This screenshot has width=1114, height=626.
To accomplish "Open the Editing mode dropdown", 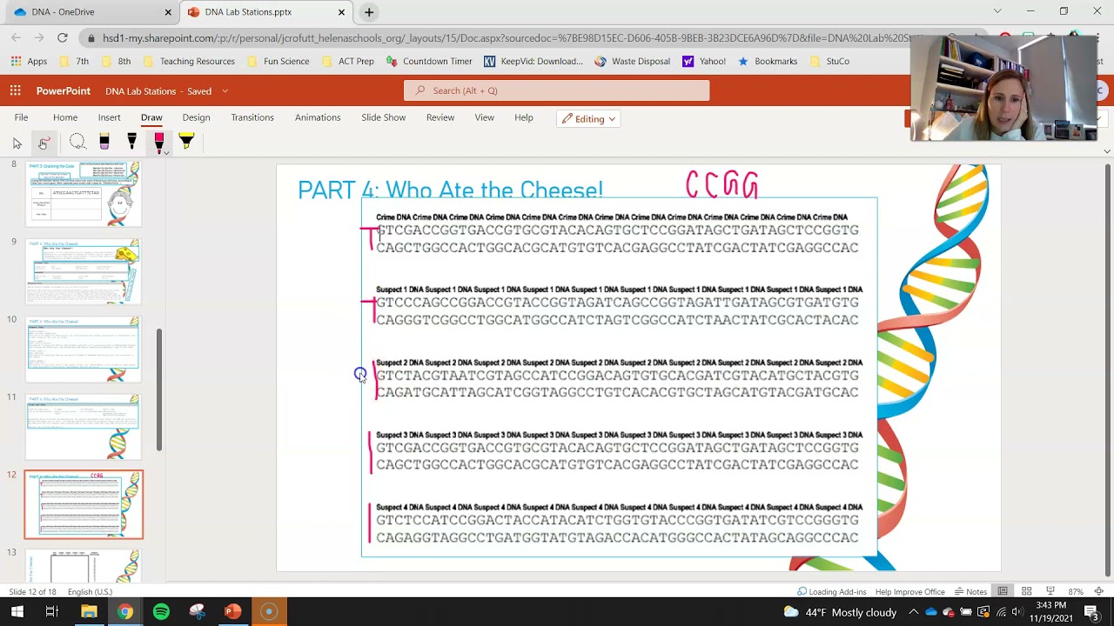I will coord(588,119).
